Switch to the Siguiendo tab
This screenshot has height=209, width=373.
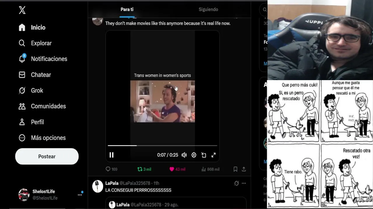click(x=208, y=9)
